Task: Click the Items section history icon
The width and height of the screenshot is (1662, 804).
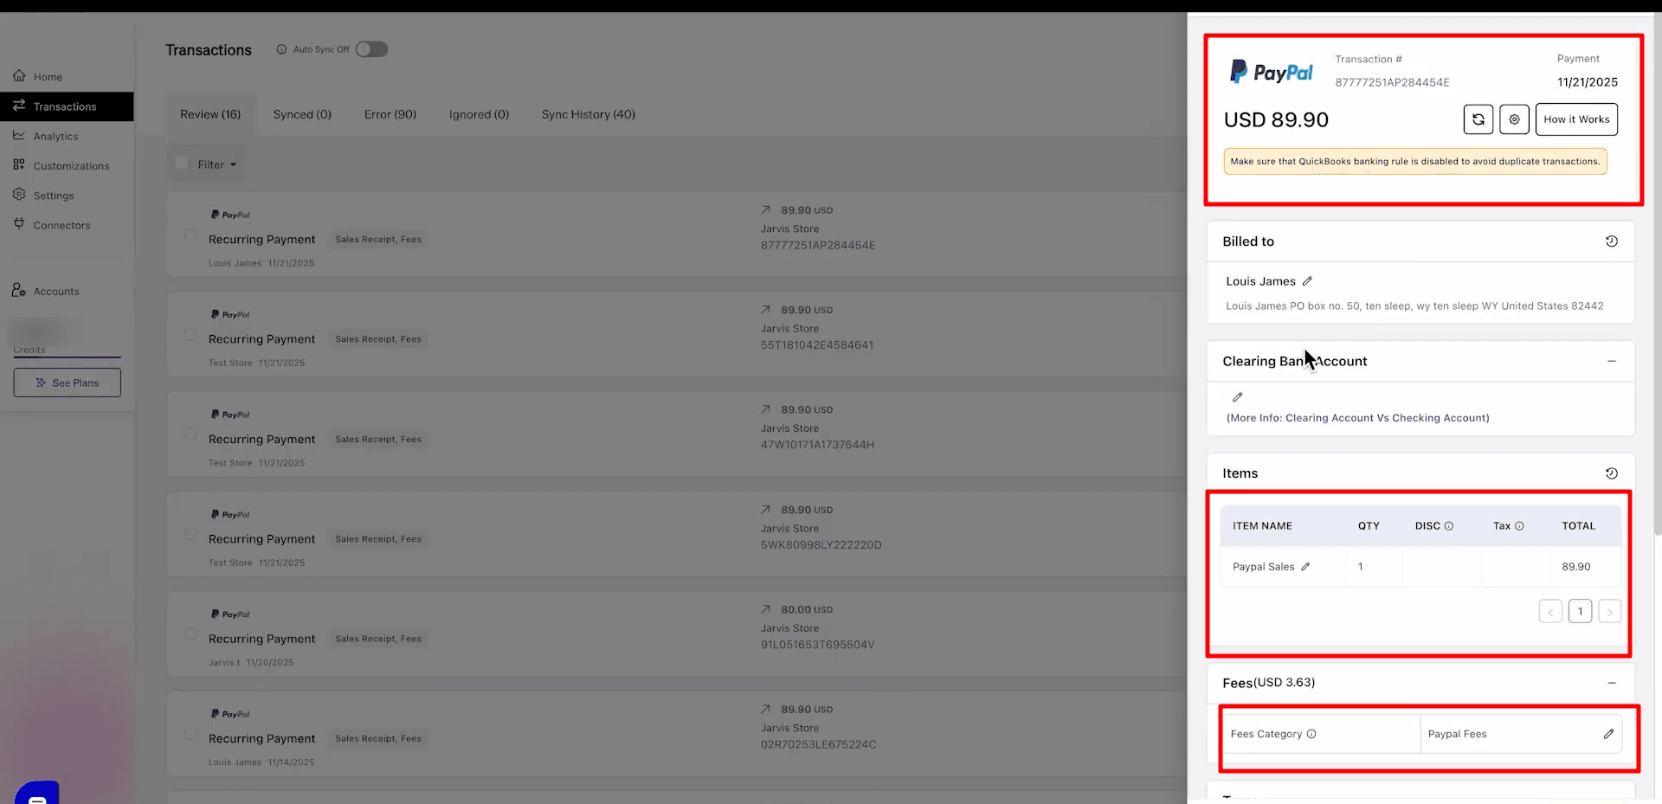Action: point(1612,473)
